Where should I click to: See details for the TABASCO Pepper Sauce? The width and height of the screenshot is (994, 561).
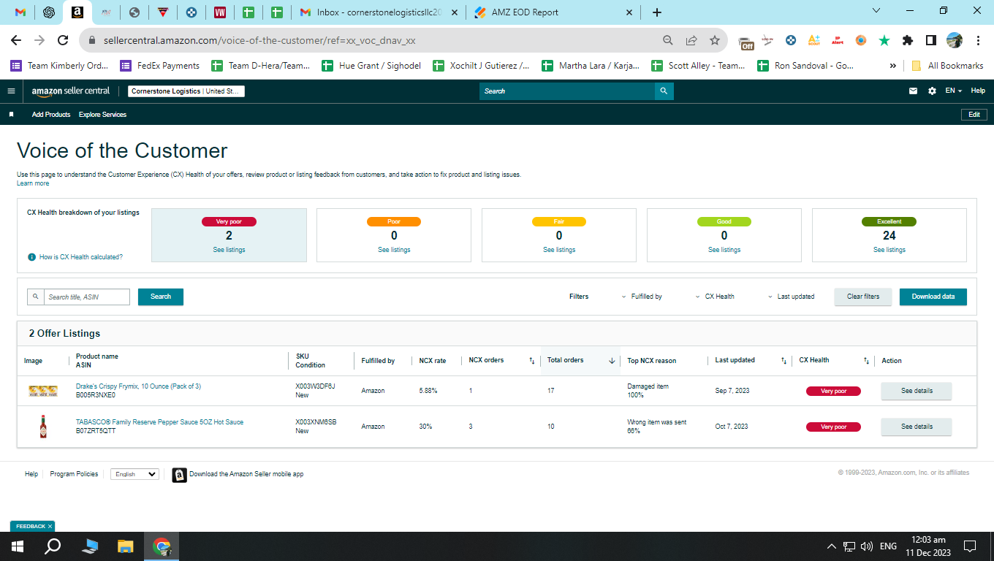(x=917, y=427)
